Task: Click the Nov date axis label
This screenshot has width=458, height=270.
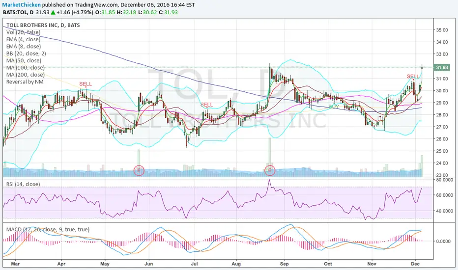Action: point(372,264)
